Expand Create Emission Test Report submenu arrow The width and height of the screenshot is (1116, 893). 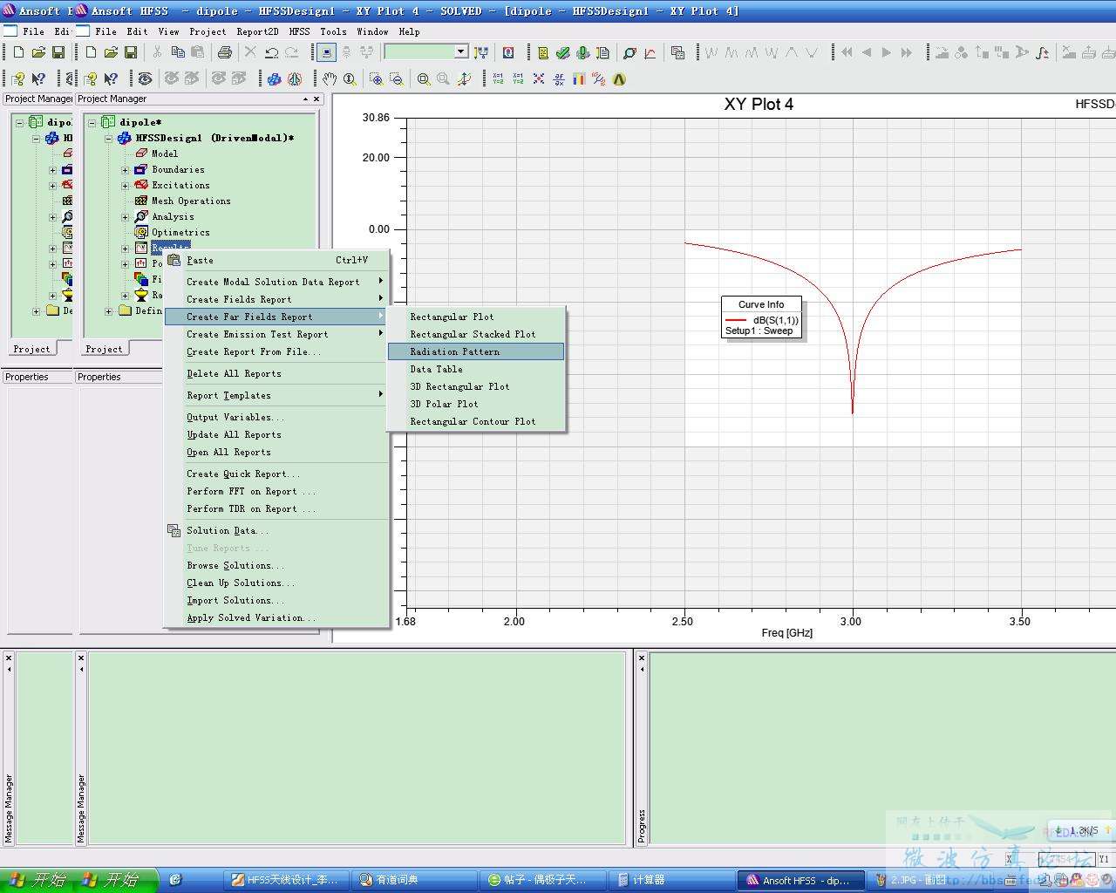tap(381, 333)
